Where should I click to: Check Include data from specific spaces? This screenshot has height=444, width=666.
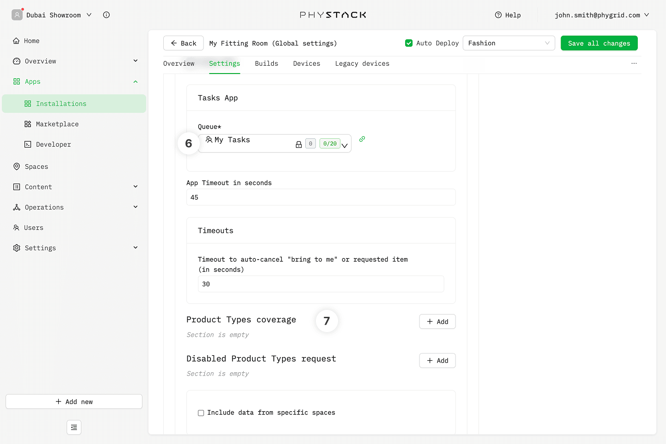[201, 413]
